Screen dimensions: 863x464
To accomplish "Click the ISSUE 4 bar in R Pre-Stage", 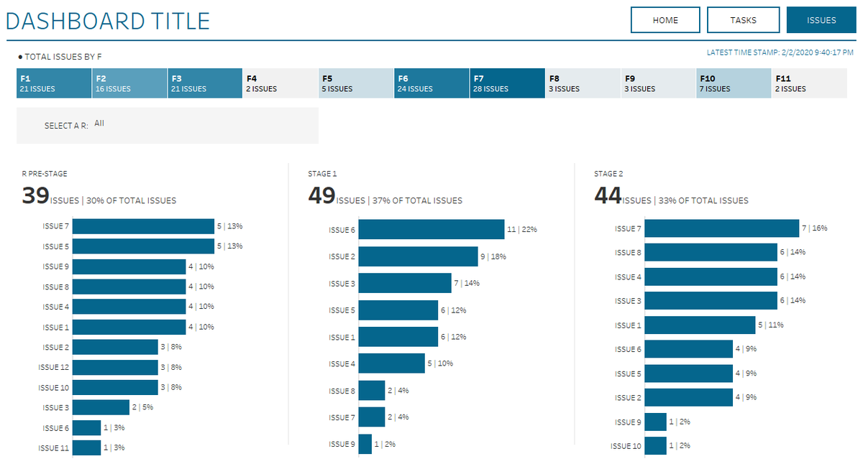I will pos(129,307).
